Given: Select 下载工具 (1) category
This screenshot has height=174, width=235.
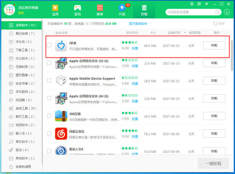Looking at the screenshot, I should pos(22,50).
